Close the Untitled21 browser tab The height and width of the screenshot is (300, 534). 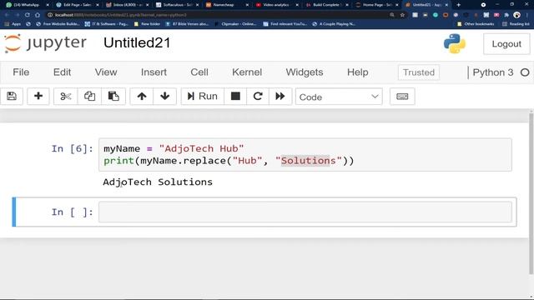(446, 5)
